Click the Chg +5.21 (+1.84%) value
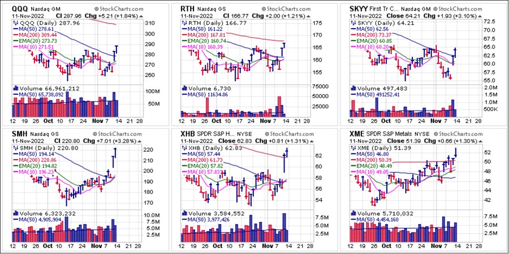This screenshot has width=509, height=254. 111,16
